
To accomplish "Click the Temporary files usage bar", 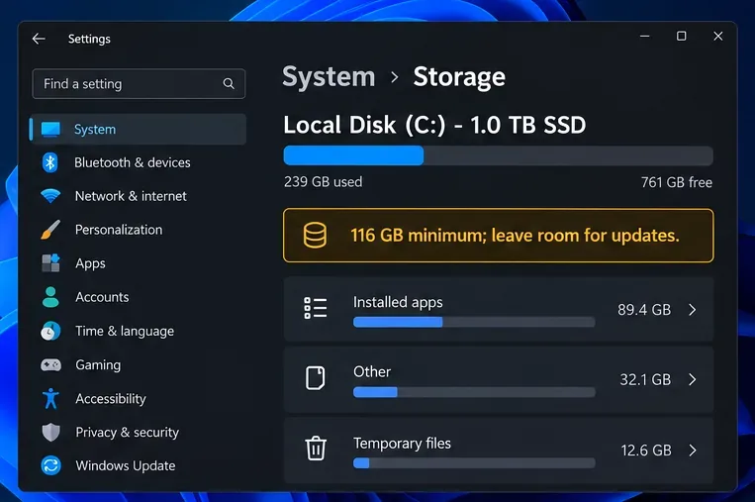I will 474,463.
